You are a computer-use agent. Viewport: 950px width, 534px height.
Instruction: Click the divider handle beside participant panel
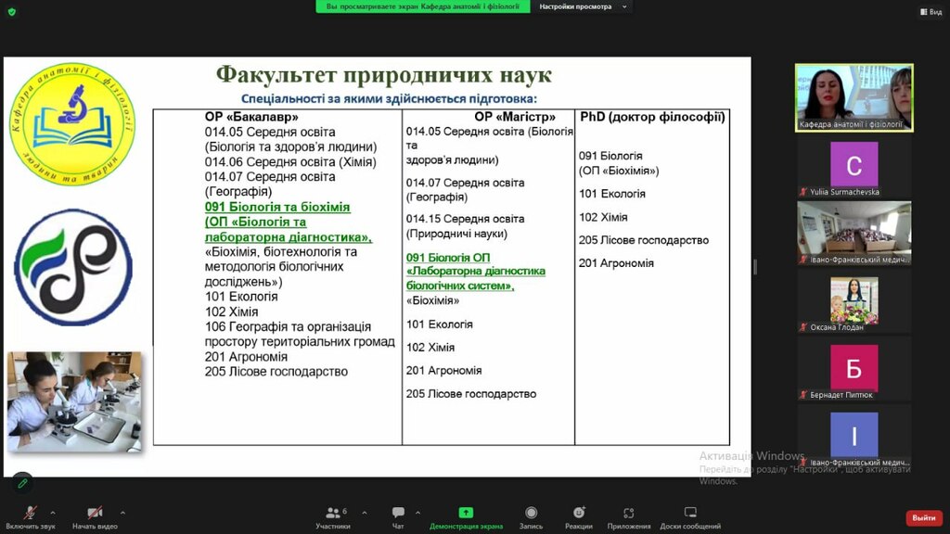click(755, 267)
